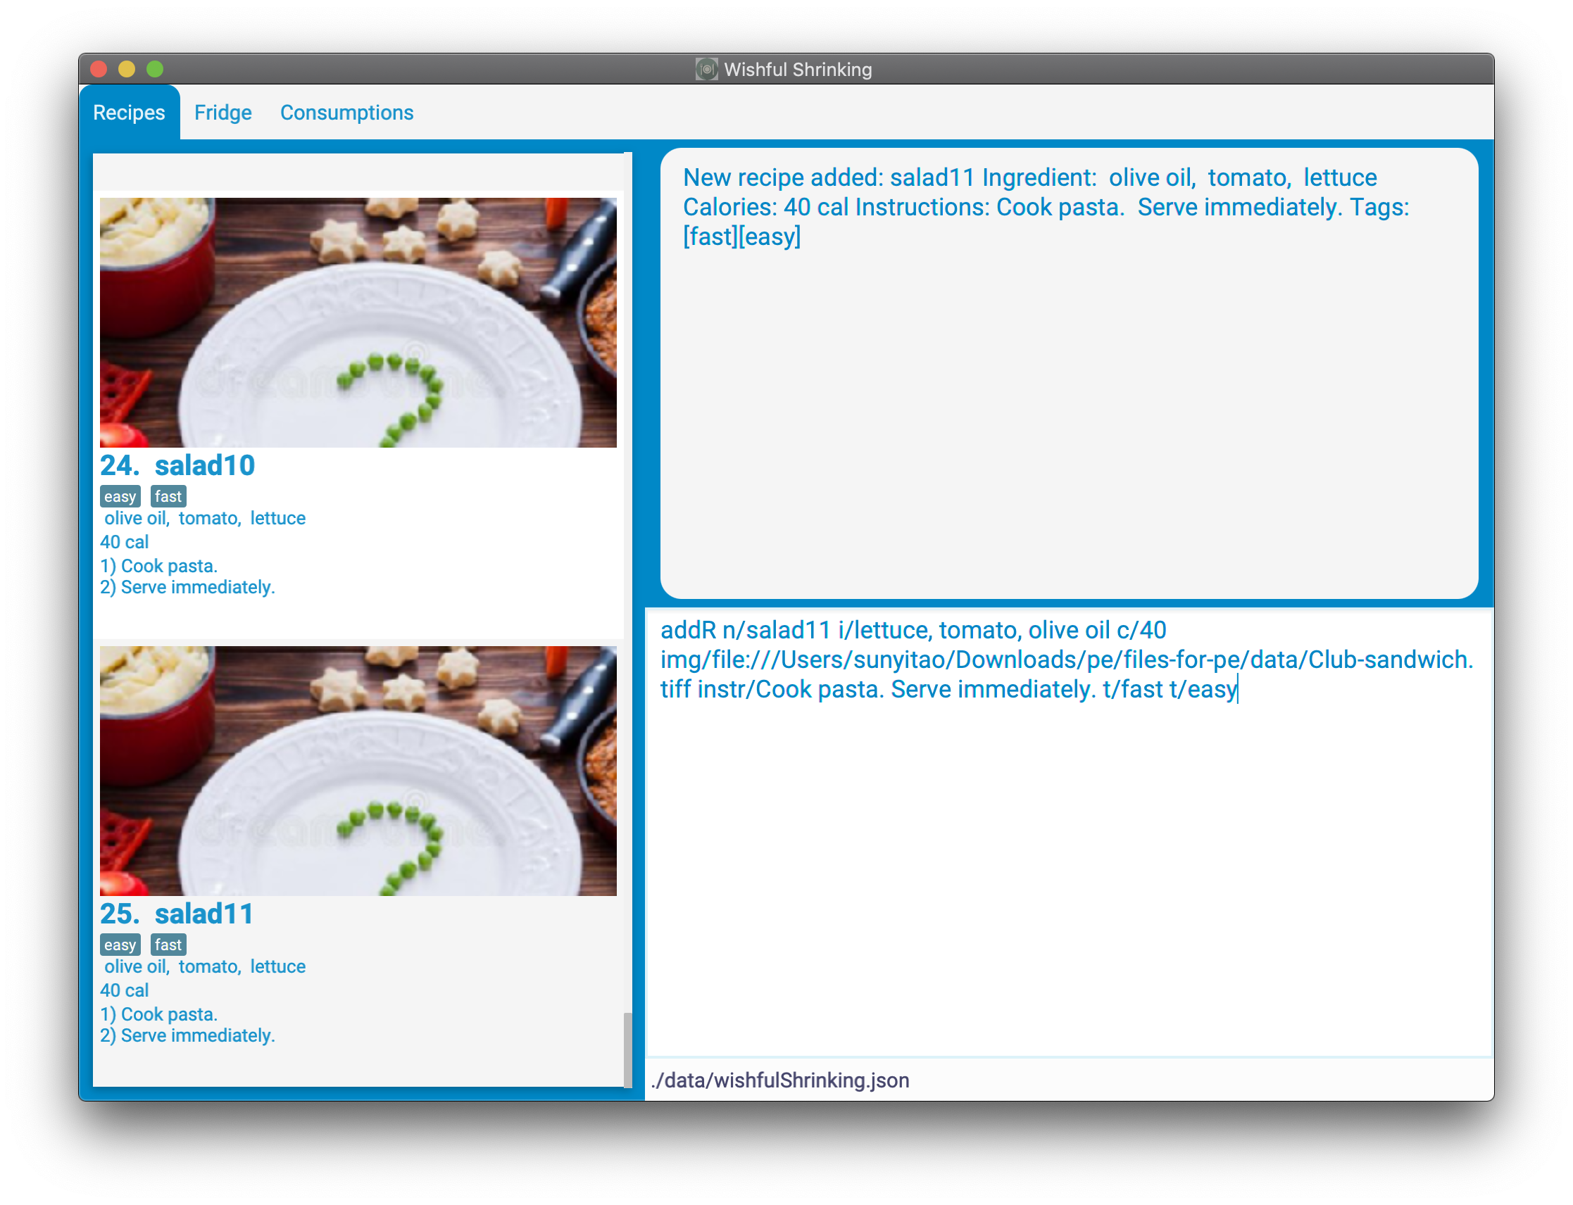This screenshot has height=1205, width=1573.
Task: Click the yellow traffic light icon
Action: (127, 68)
